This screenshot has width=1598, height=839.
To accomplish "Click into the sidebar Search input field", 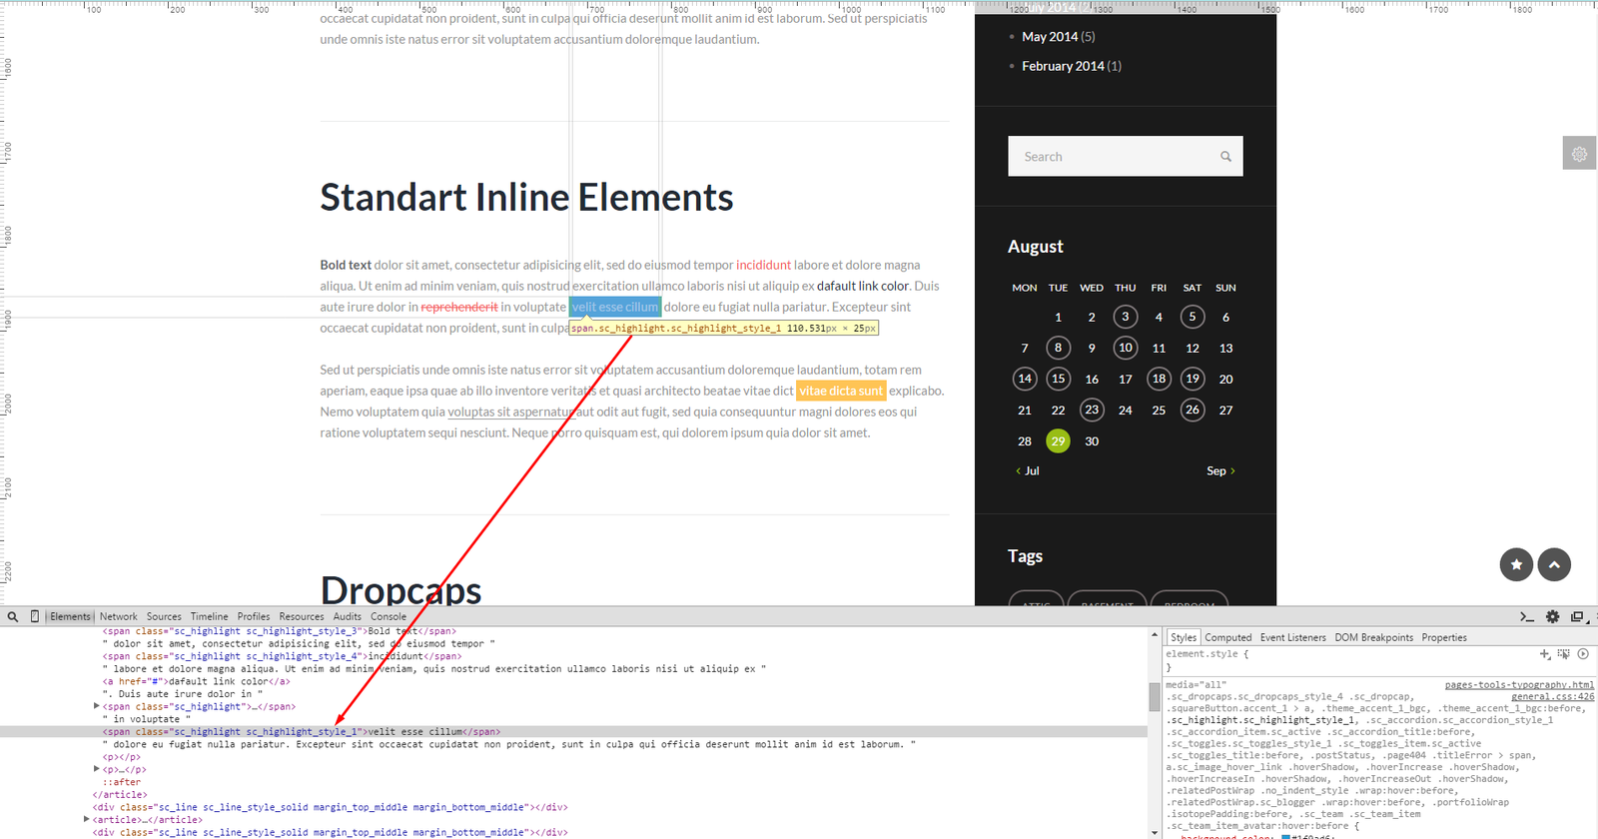I will 1109,157.
